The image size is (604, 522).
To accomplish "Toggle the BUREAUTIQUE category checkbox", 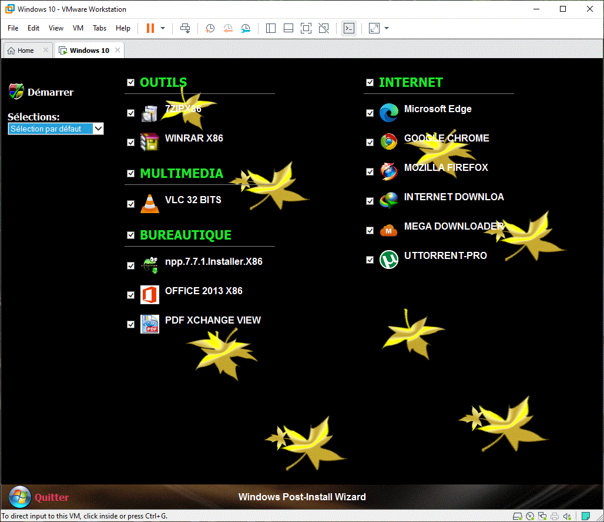I will coord(130,235).
